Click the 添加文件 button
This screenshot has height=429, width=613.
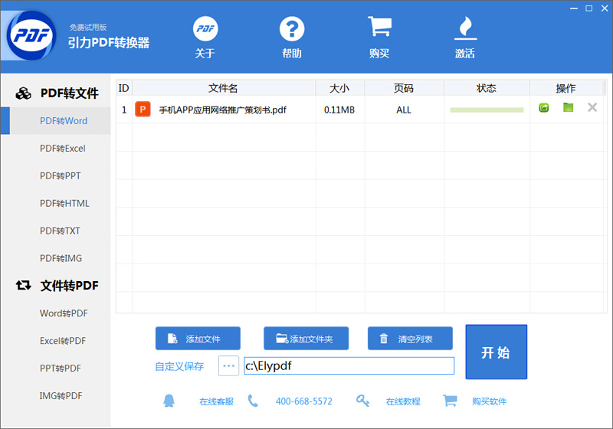point(198,339)
